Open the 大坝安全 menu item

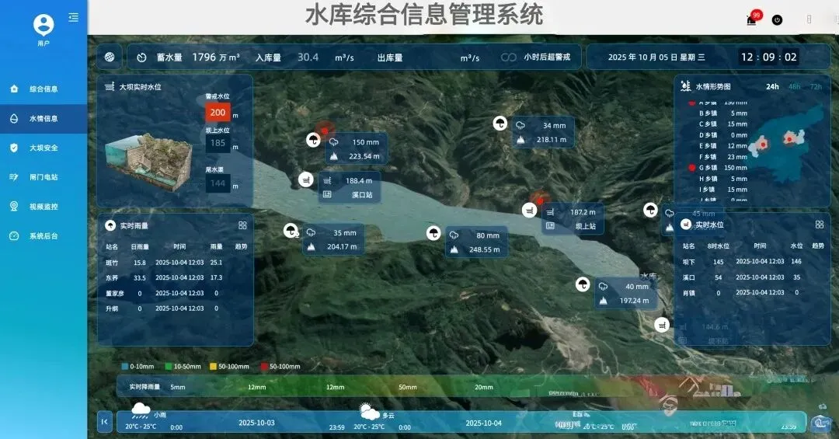(44, 148)
